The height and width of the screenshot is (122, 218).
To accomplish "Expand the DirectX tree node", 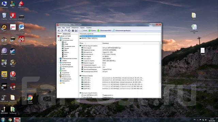I will click(59, 71).
